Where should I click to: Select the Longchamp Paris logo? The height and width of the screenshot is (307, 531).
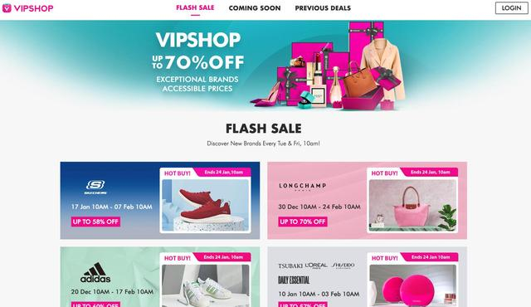pos(302,187)
